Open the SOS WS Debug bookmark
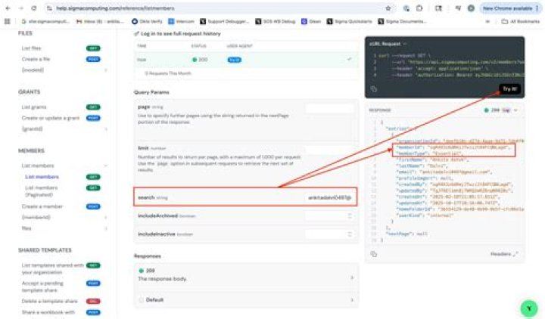The height and width of the screenshot is (319, 545). pyautogui.click(x=276, y=21)
